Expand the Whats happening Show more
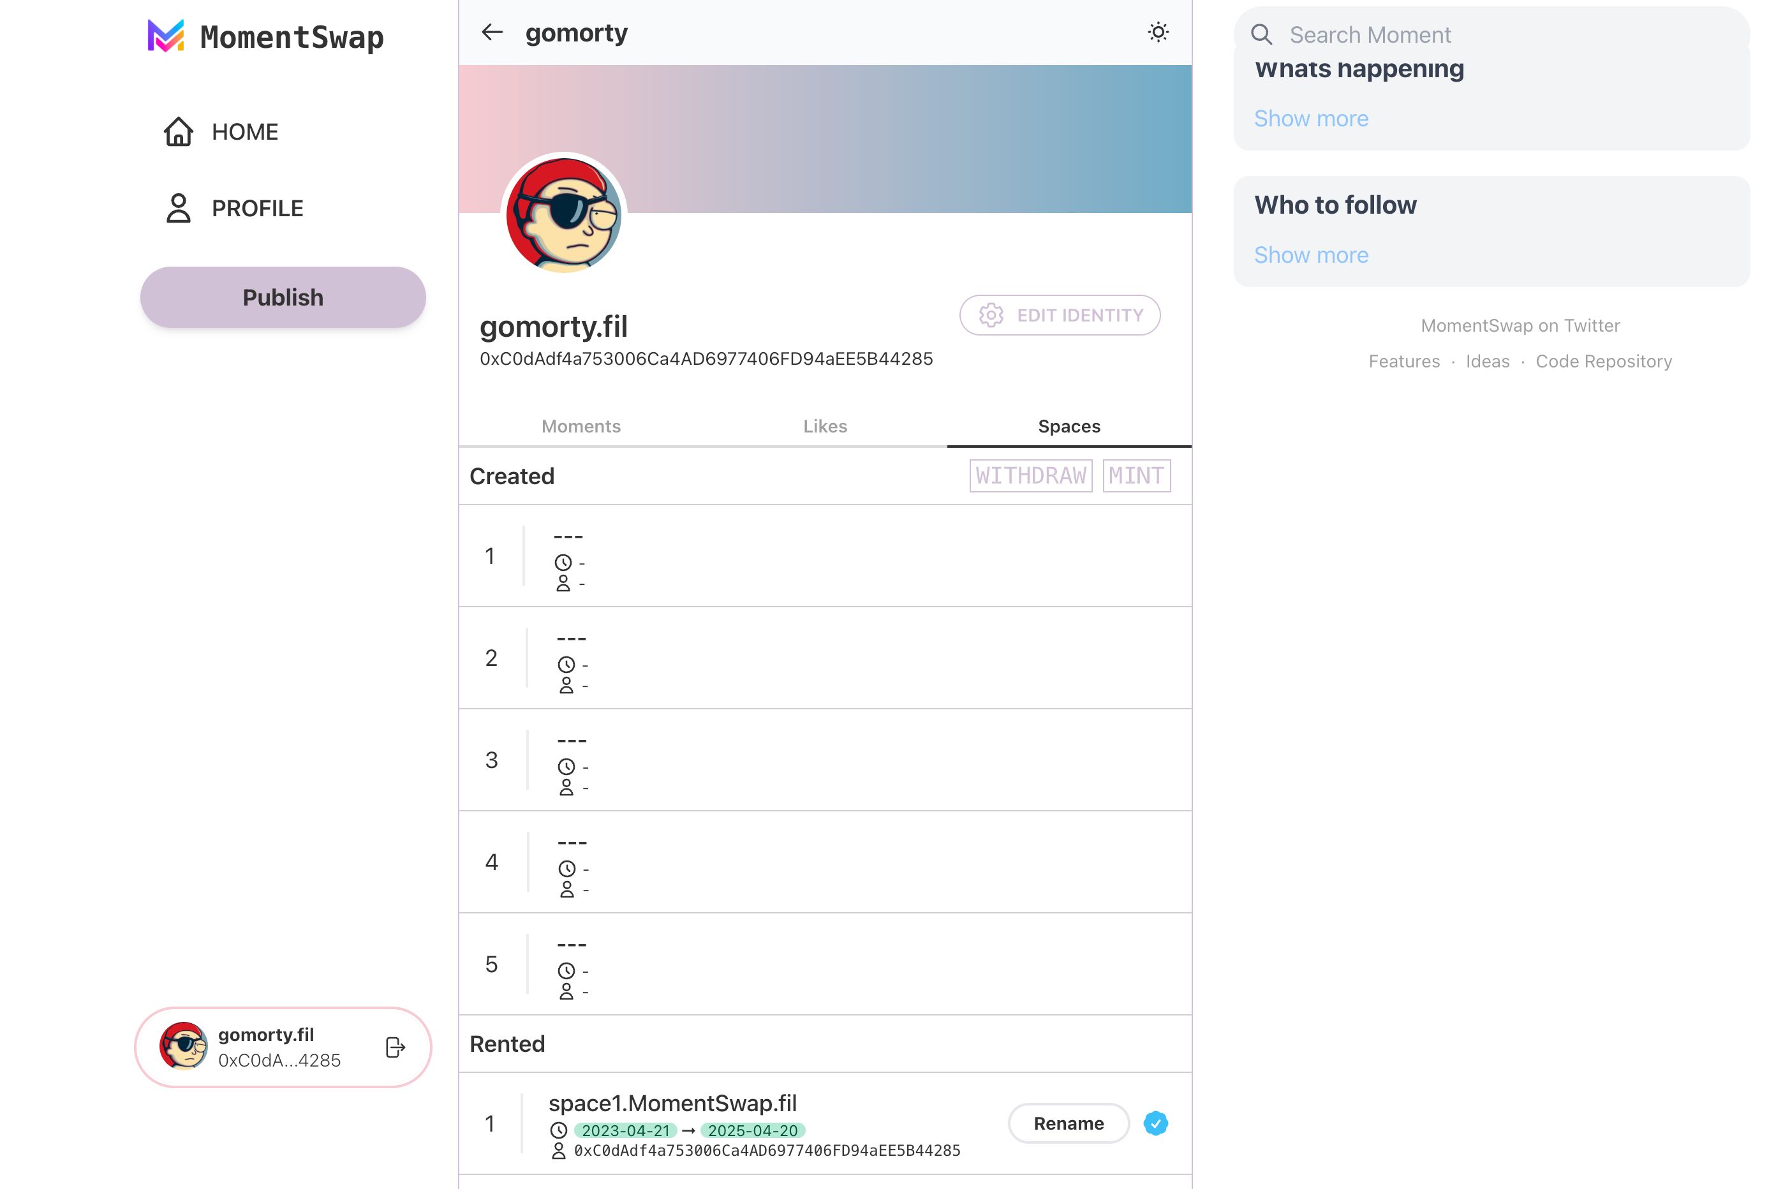1776x1189 pixels. pos(1312,118)
